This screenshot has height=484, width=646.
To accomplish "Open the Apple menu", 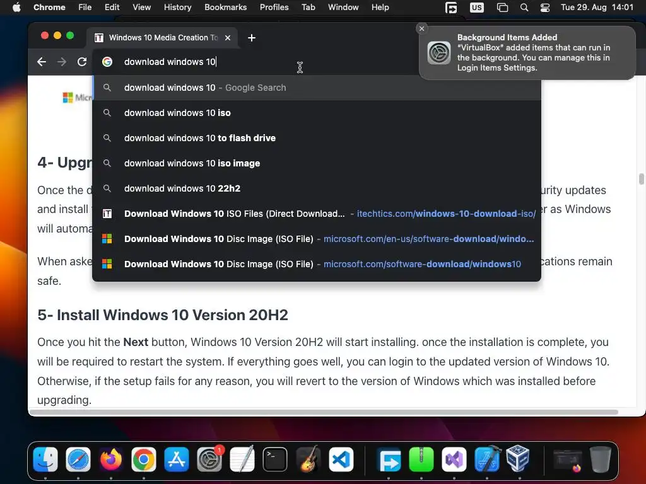I will [x=16, y=8].
